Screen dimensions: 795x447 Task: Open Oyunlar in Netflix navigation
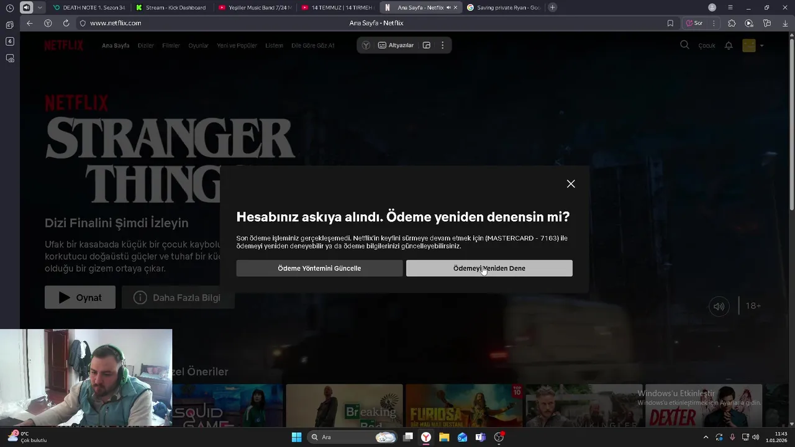[198, 45]
